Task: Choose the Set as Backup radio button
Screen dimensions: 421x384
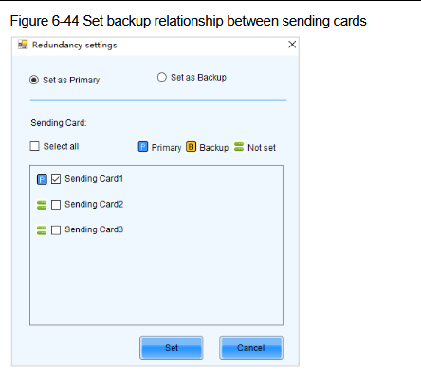Action: click(162, 77)
